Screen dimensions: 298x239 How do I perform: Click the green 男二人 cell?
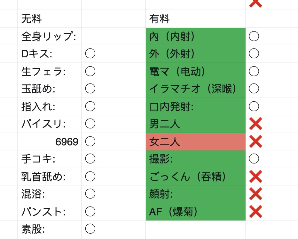click(x=196, y=124)
